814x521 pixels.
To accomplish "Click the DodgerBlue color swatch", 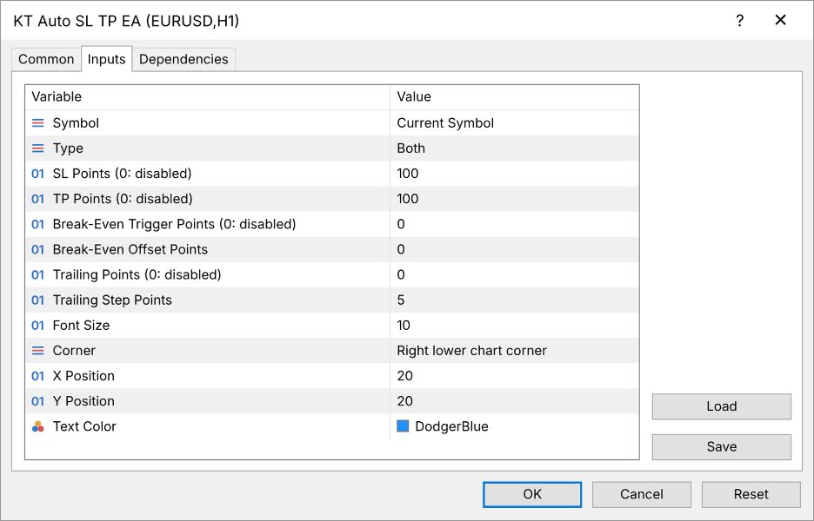I will click(403, 426).
